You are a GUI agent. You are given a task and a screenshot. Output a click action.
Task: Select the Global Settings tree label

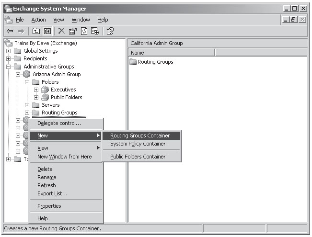pos(41,51)
